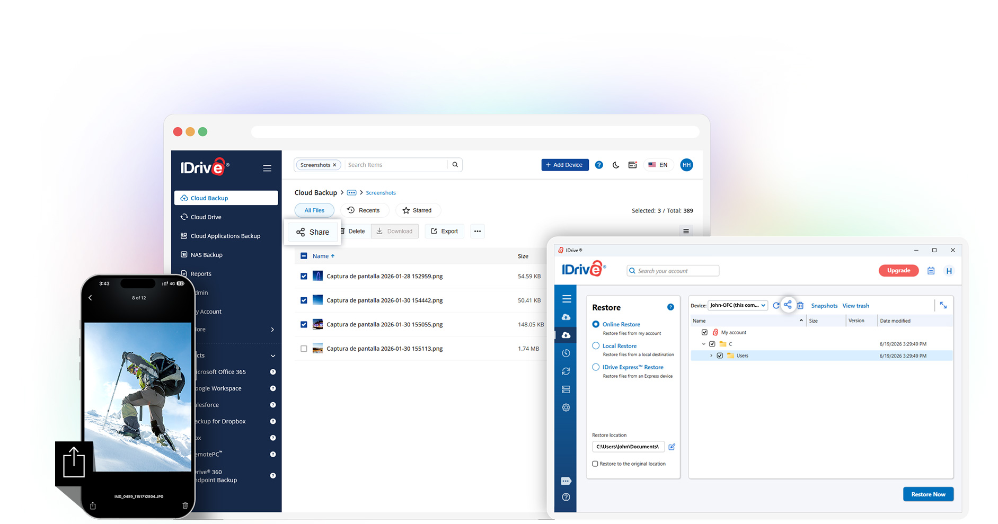
Task: Sort files by the Name column header
Action: coord(323,256)
